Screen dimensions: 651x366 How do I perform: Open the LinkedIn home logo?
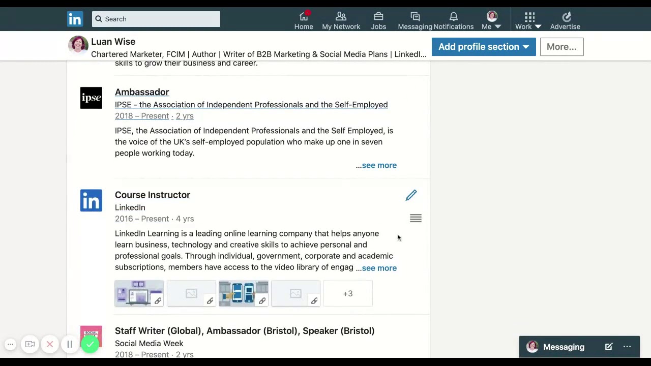[75, 19]
